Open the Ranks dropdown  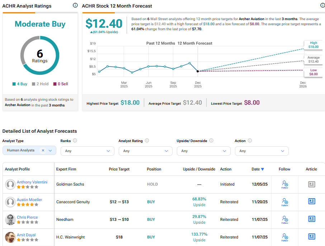coord(88,151)
